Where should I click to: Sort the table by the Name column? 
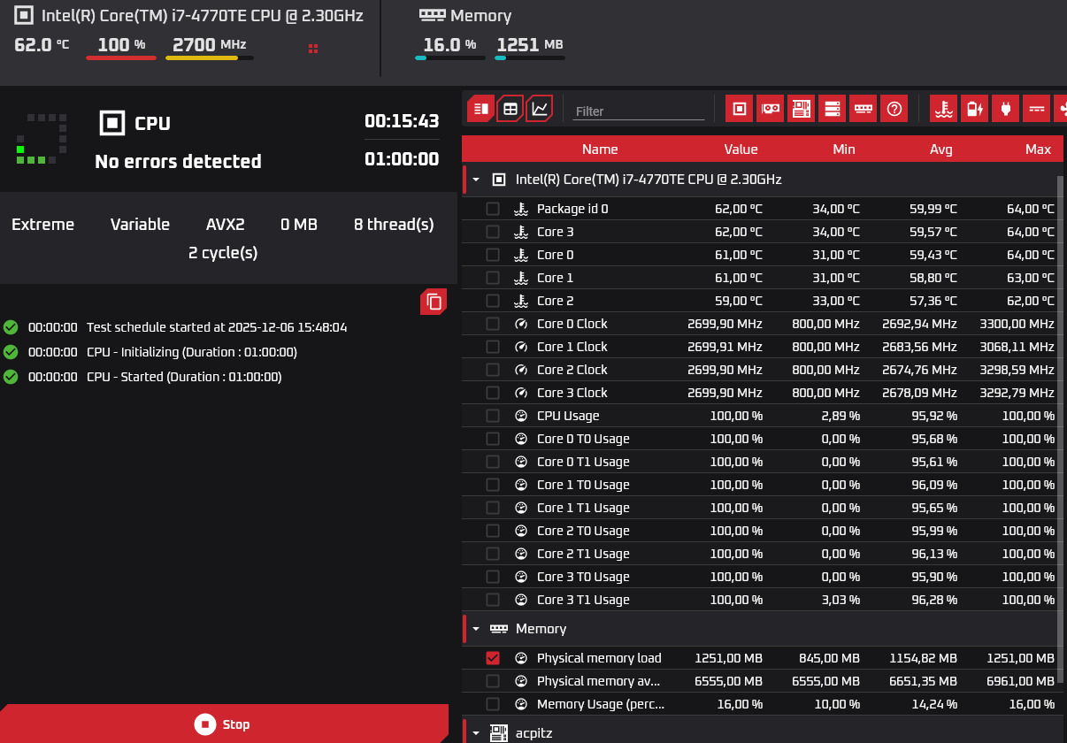pos(600,149)
